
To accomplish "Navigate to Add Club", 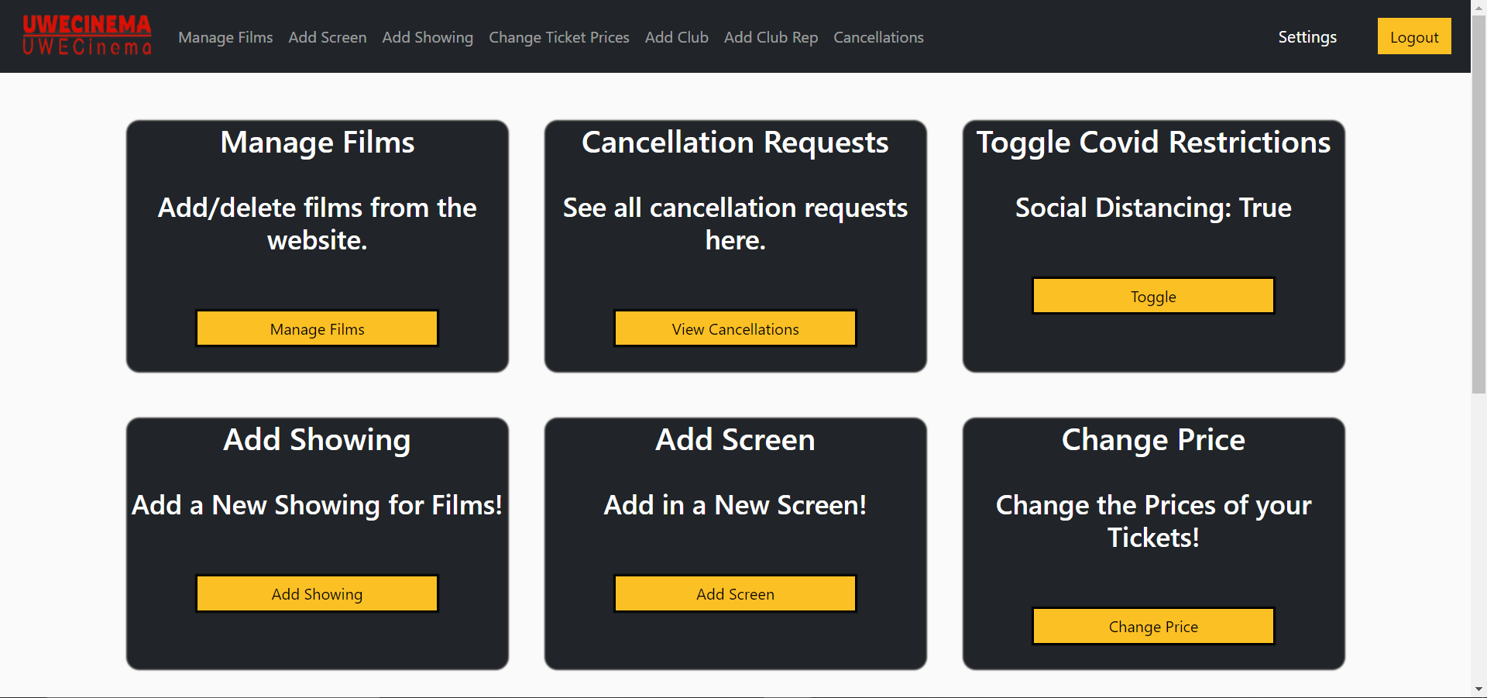I will pyautogui.click(x=676, y=37).
